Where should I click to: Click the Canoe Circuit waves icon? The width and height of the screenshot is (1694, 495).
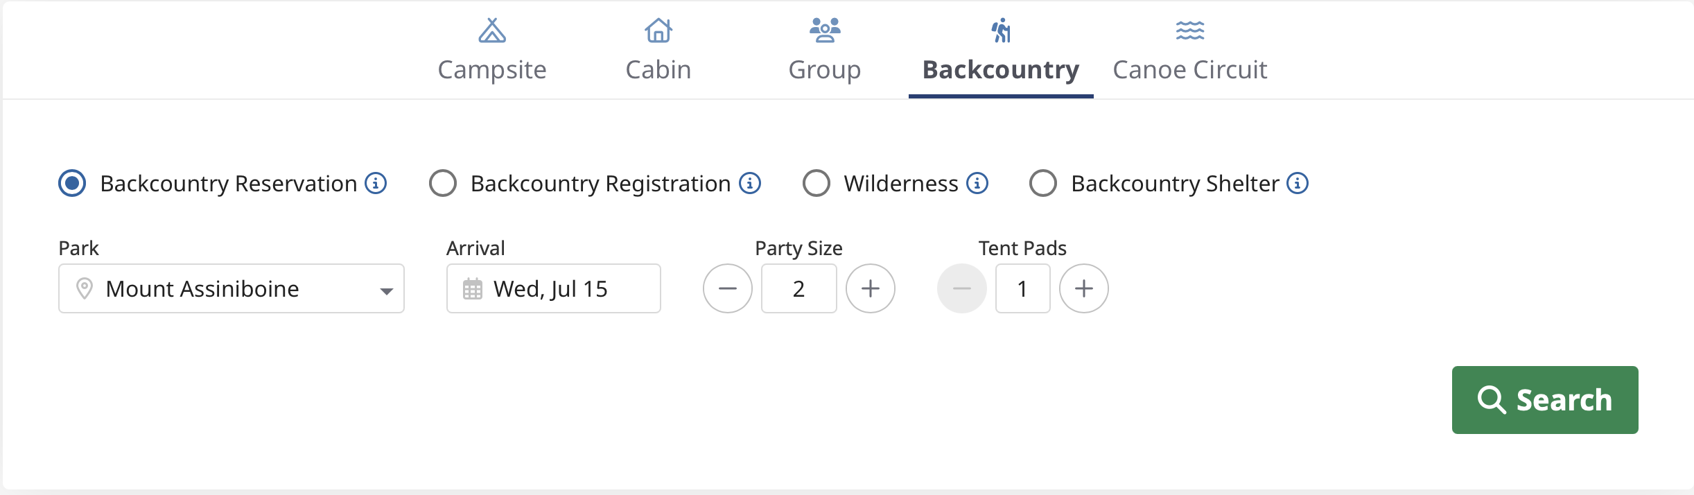point(1189,31)
